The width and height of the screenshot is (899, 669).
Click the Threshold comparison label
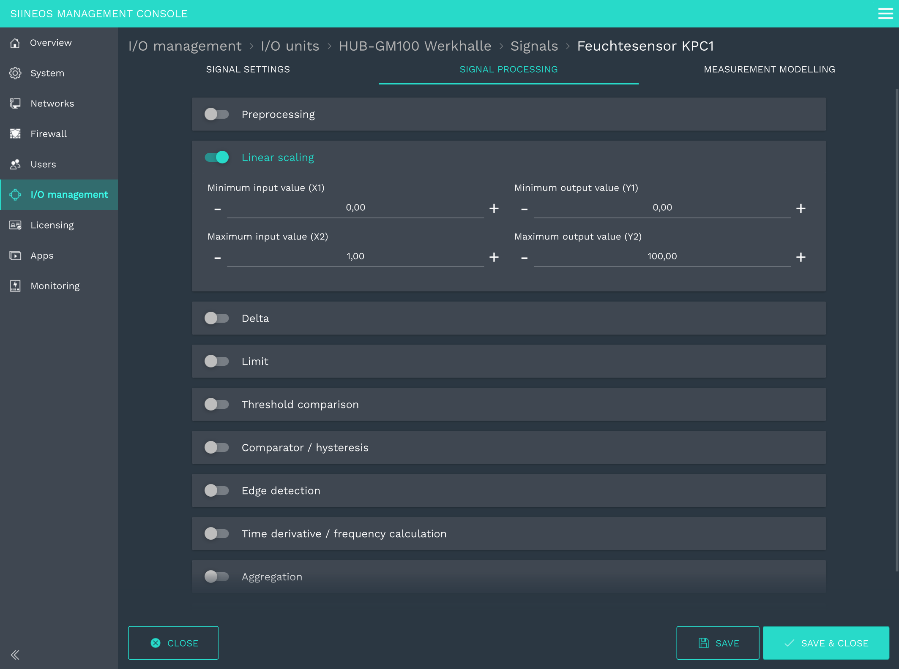(x=300, y=405)
